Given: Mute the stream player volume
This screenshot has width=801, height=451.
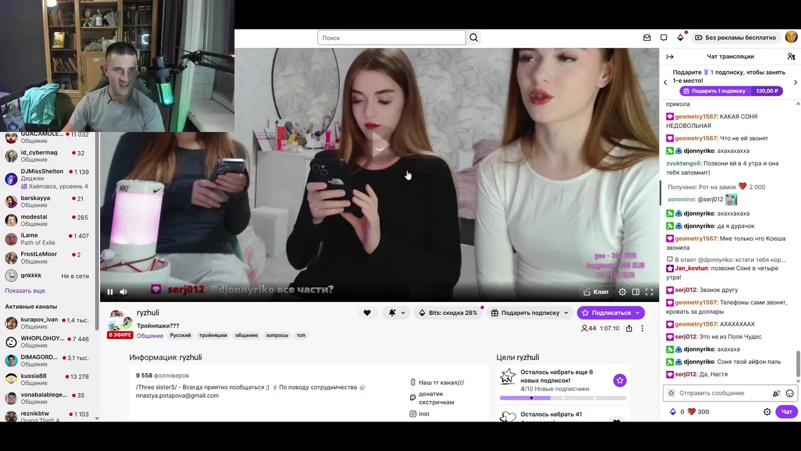Looking at the screenshot, I should pos(123,292).
